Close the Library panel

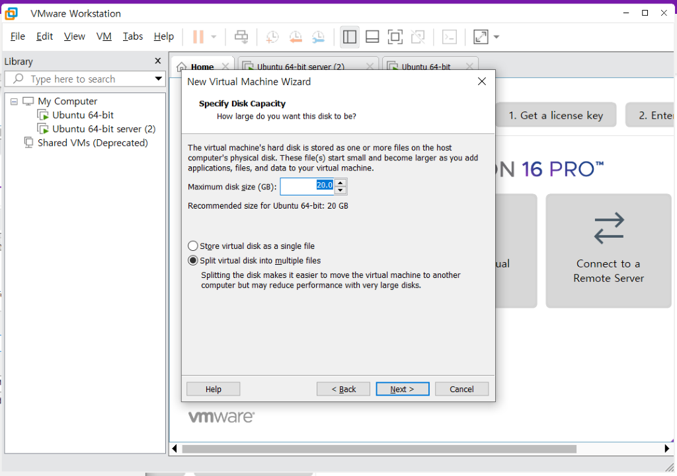click(158, 61)
